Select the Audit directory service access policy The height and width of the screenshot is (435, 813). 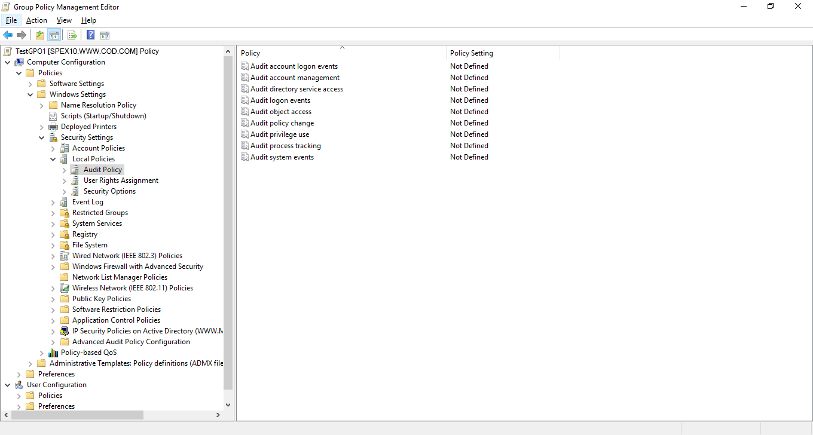(x=297, y=89)
